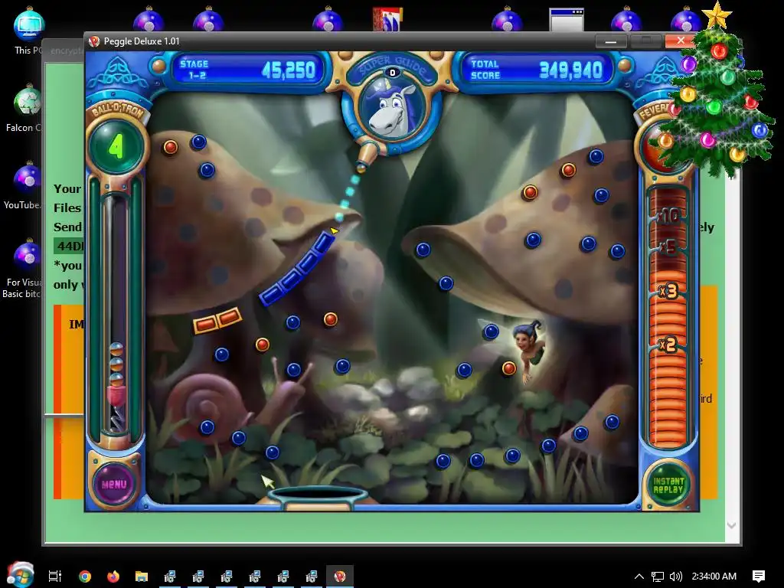
Task: Click the x3 fever multiplier marker
Action: pyautogui.click(x=668, y=290)
